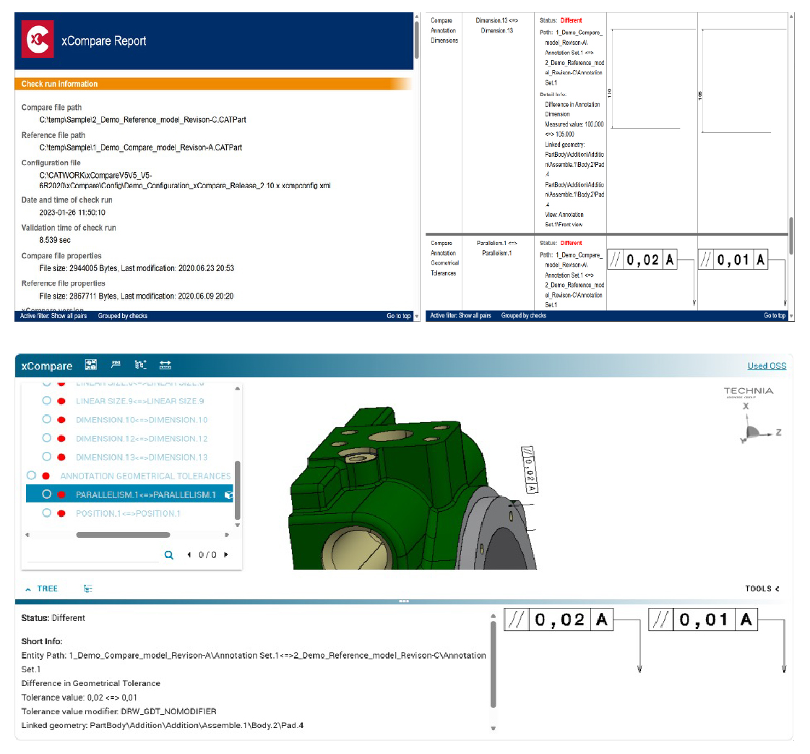Click the measure/dimension icon in xCompare toolbar
Viewport: 810px width, 754px height.
tap(165, 365)
